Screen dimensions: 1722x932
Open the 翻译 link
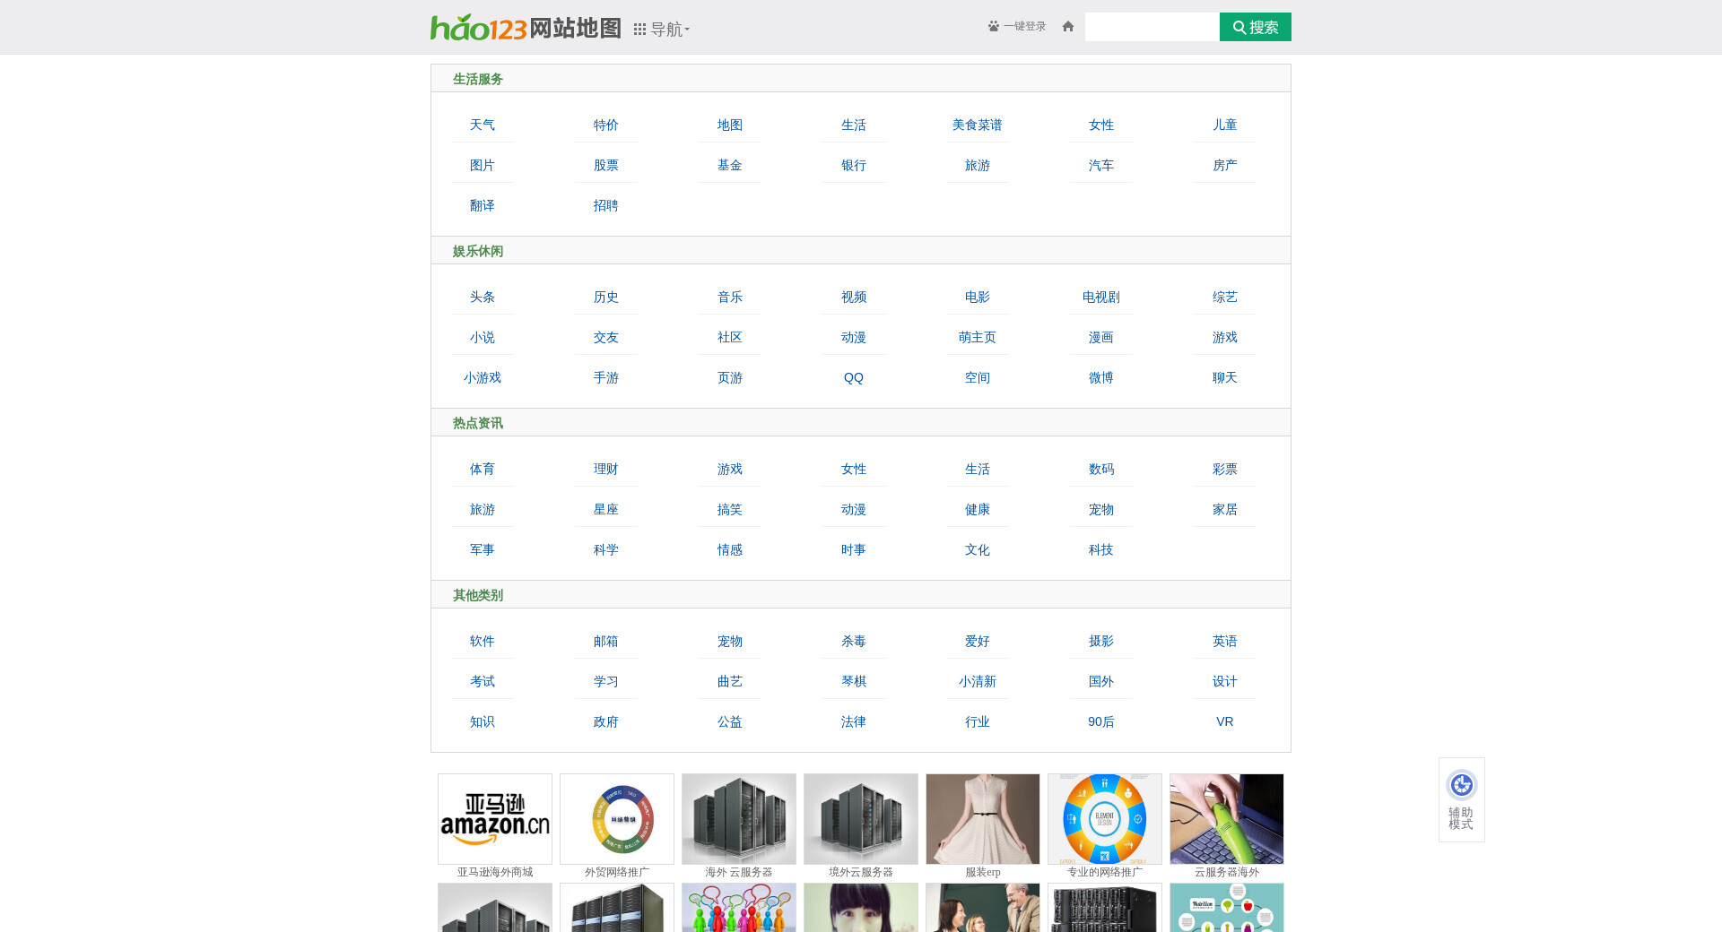483,206
